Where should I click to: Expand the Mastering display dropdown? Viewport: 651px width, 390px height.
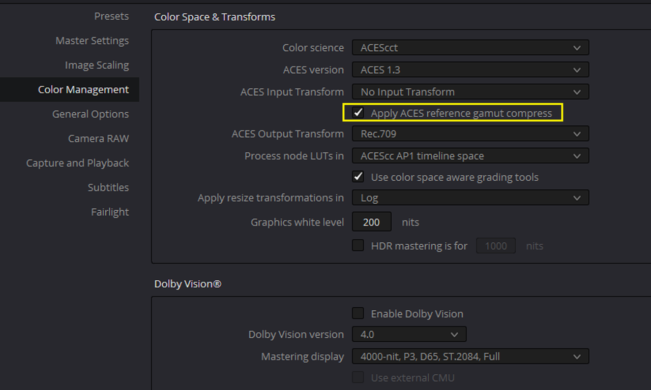[470, 356]
